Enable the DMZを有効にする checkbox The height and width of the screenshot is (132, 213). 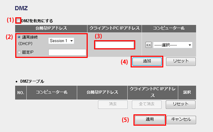(18, 21)
